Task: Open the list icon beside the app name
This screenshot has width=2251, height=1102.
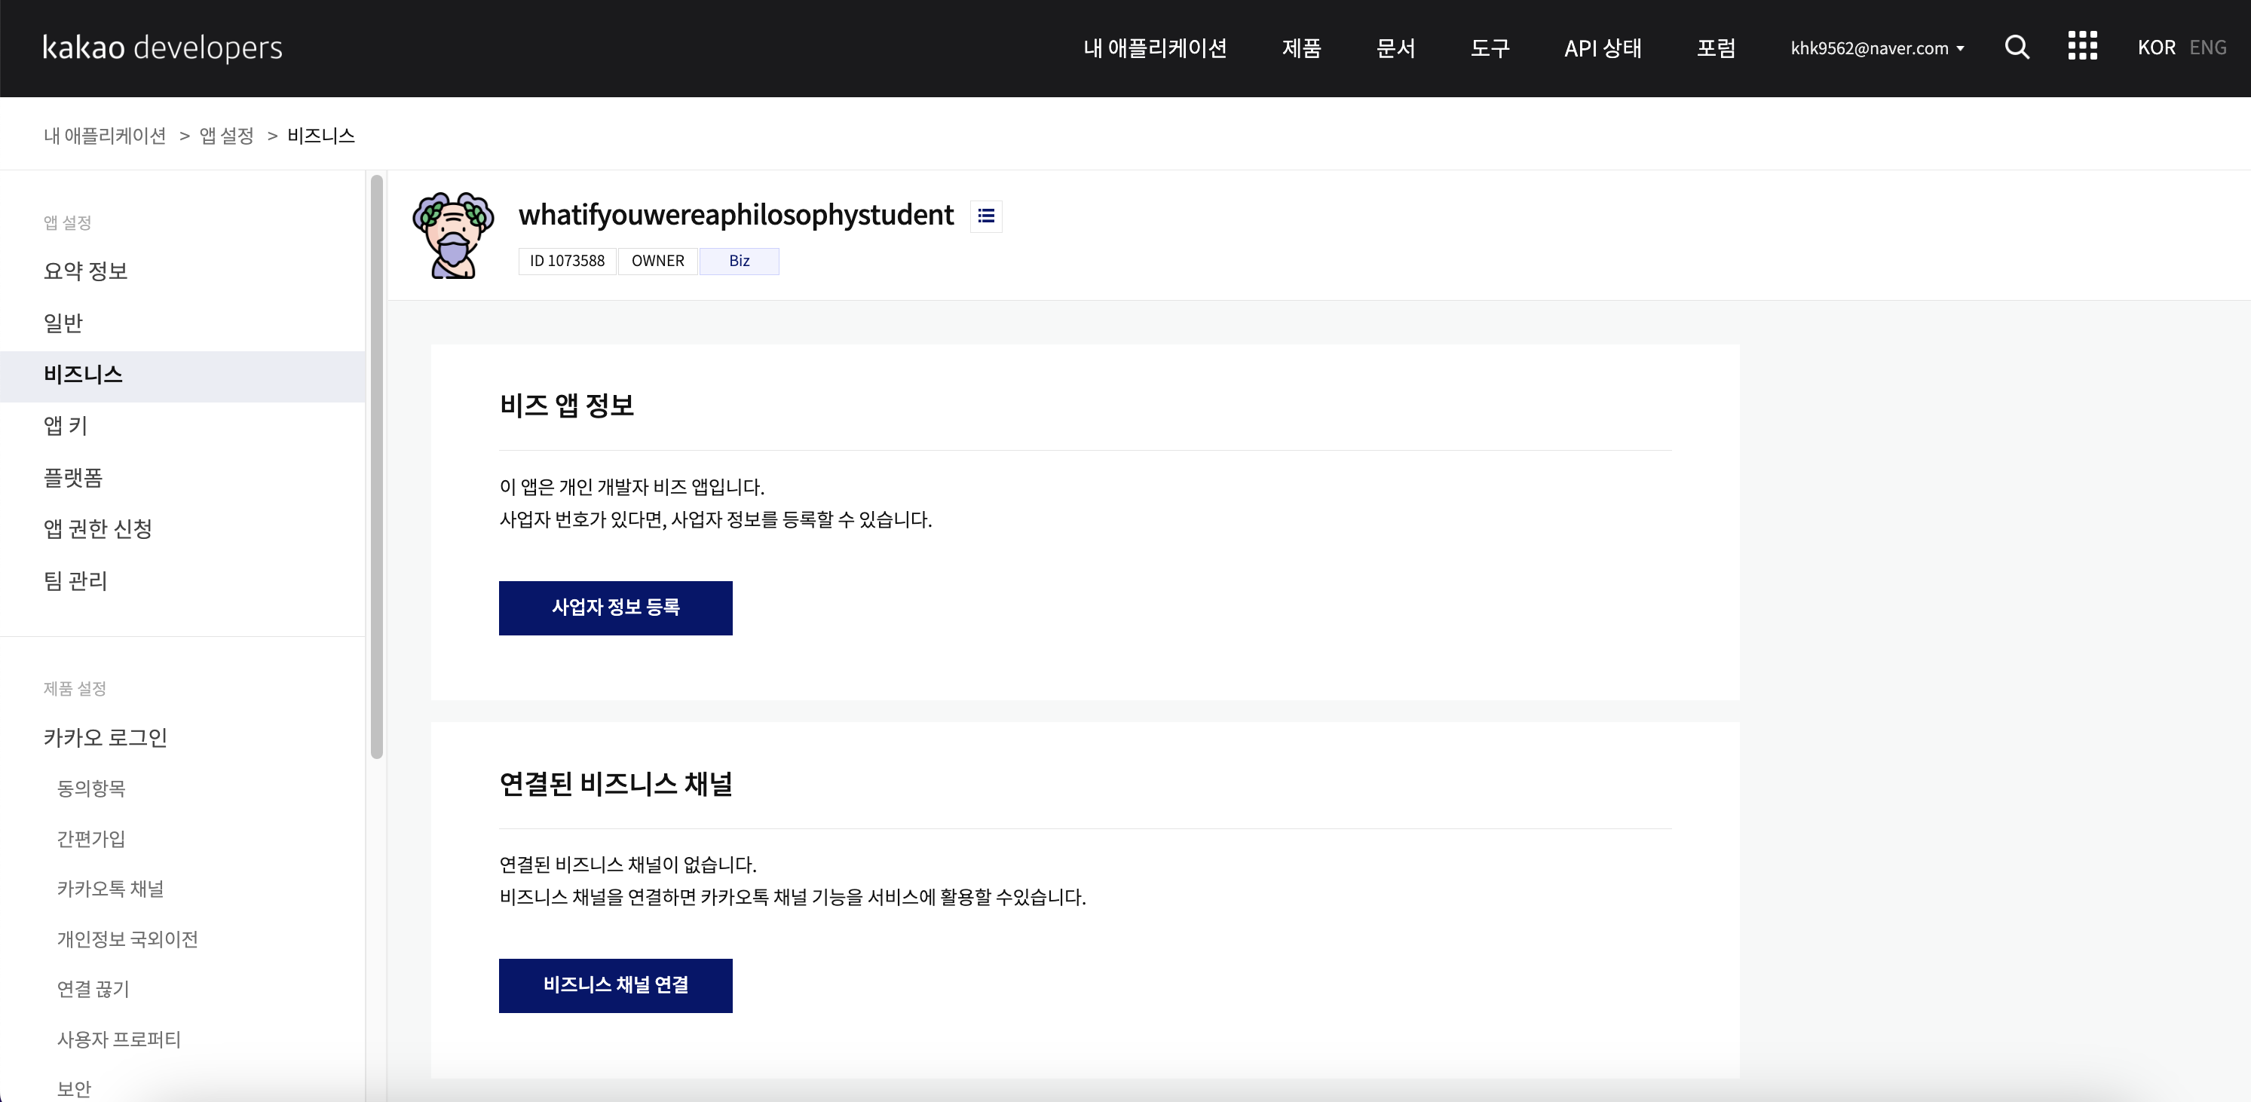Action: 986,216
